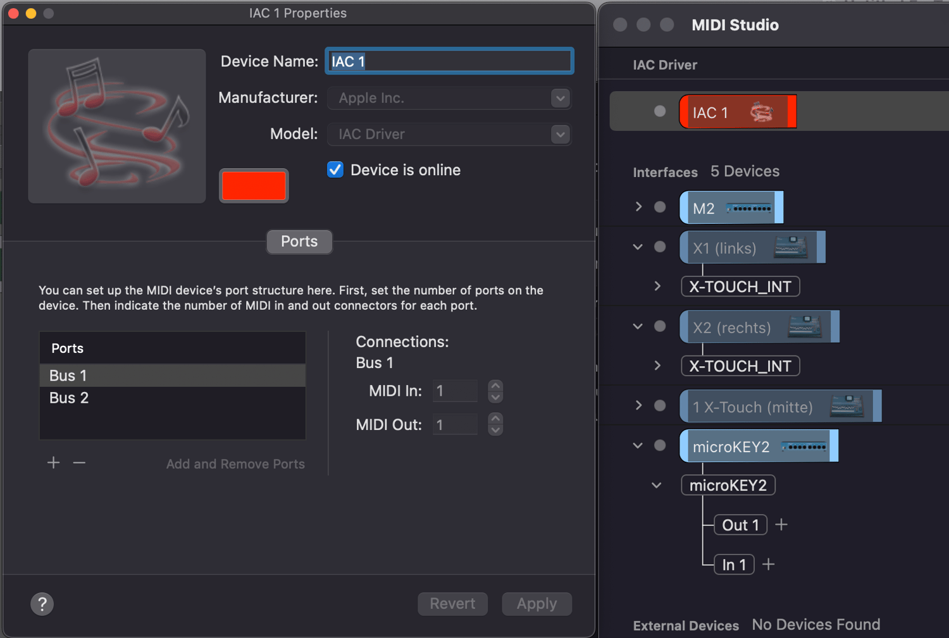Click the plus icon next to Out 1
Viewport: 949px width, 638px height.
[781, 524]
